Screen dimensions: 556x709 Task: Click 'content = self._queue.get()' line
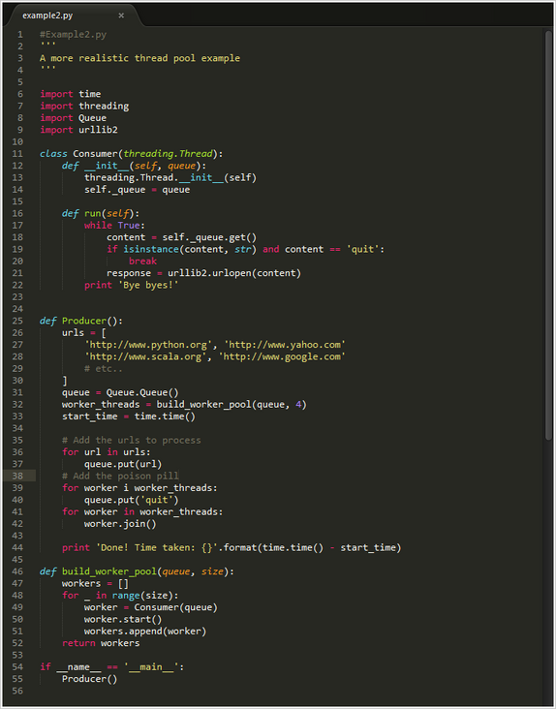(182, 237)
